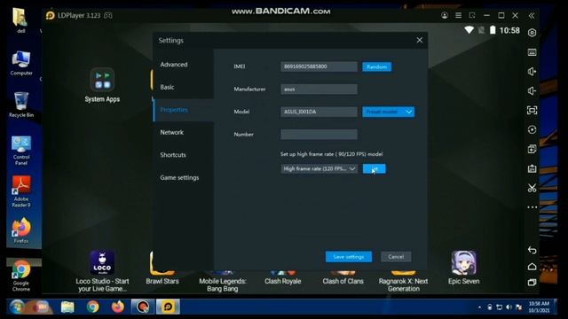Viewport: 568px width, 319px height.
Task: Toggle fullscreen icon in LDPlayer sidebar
Action: [x=532, y=110]
